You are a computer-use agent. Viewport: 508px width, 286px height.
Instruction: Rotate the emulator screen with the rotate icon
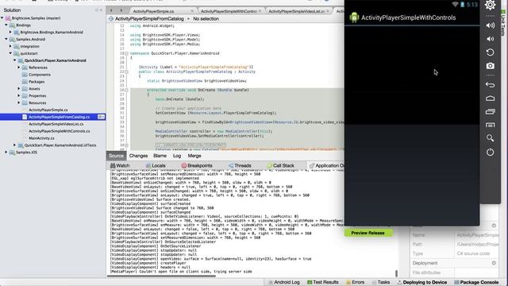tap(491, 52)
